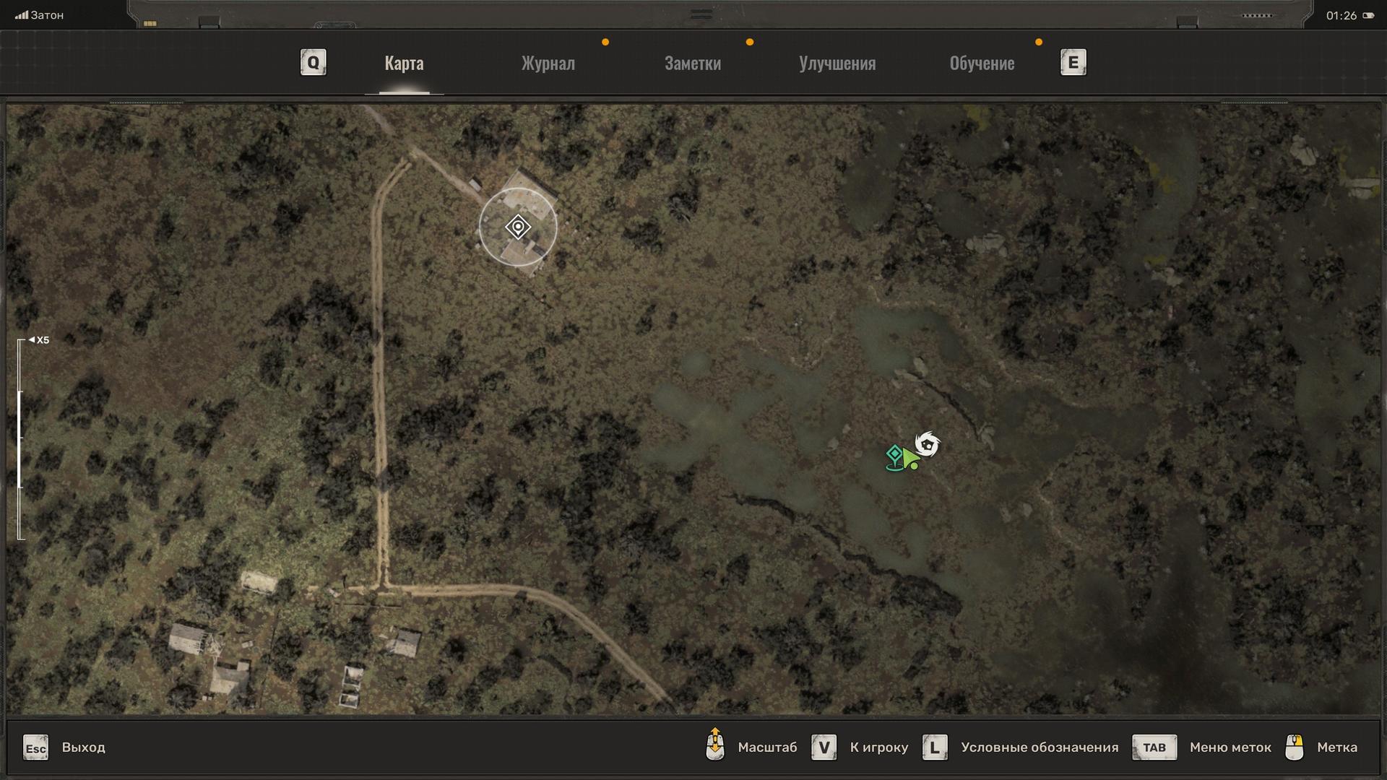Click the TAB key icon
This screenshot has width=1387, height=780.
1154,747
